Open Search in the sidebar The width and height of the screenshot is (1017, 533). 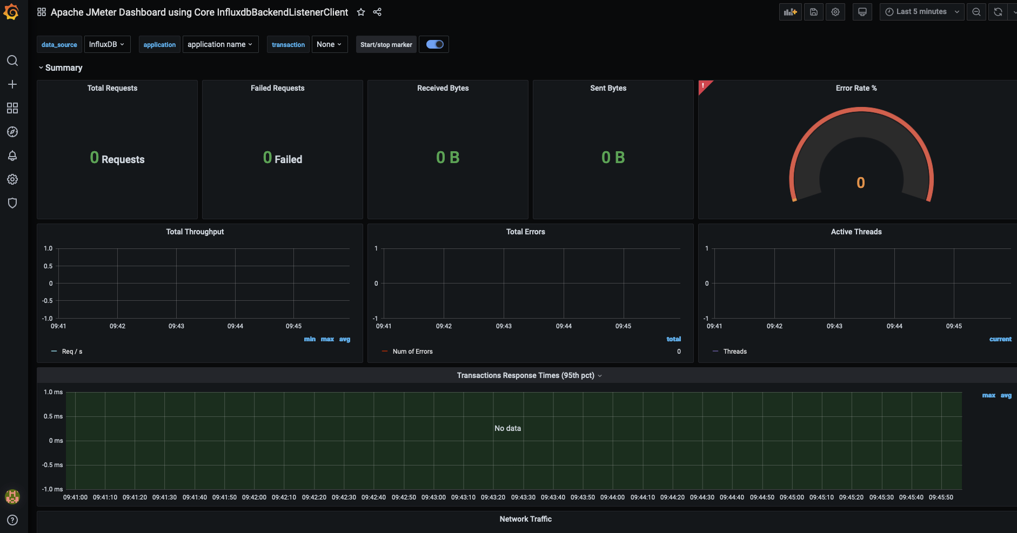pyautogui.click(x=12, y=60)
